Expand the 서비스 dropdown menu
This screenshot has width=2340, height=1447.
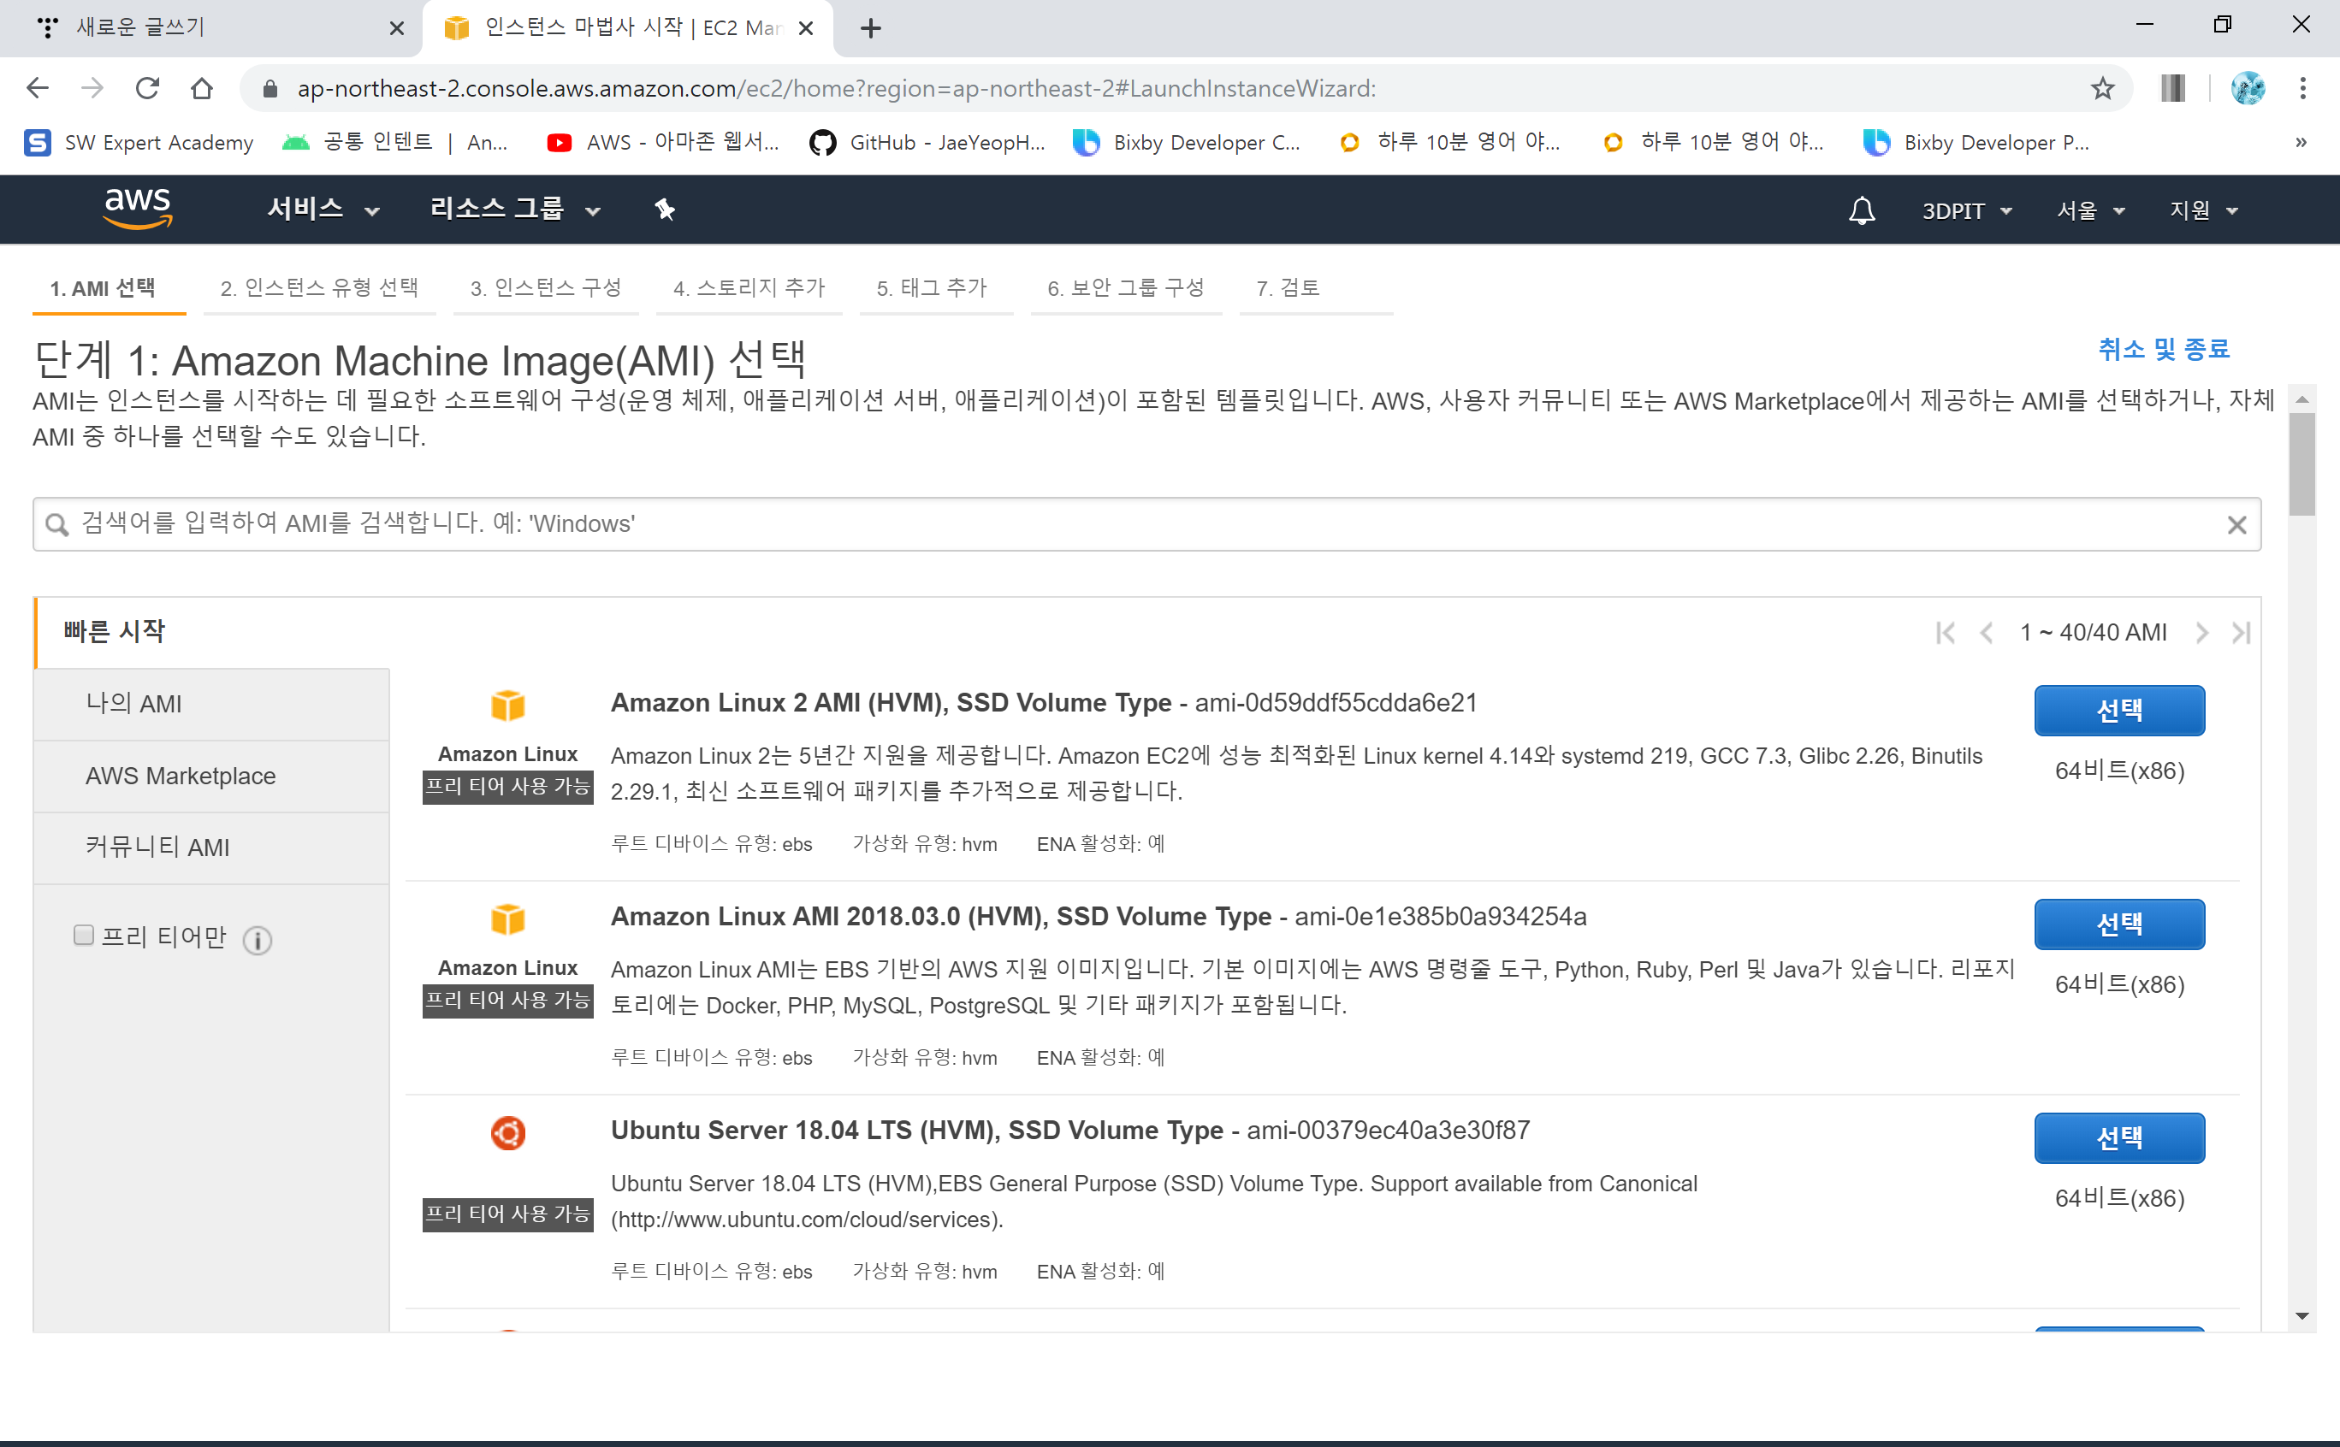(323, 209)
